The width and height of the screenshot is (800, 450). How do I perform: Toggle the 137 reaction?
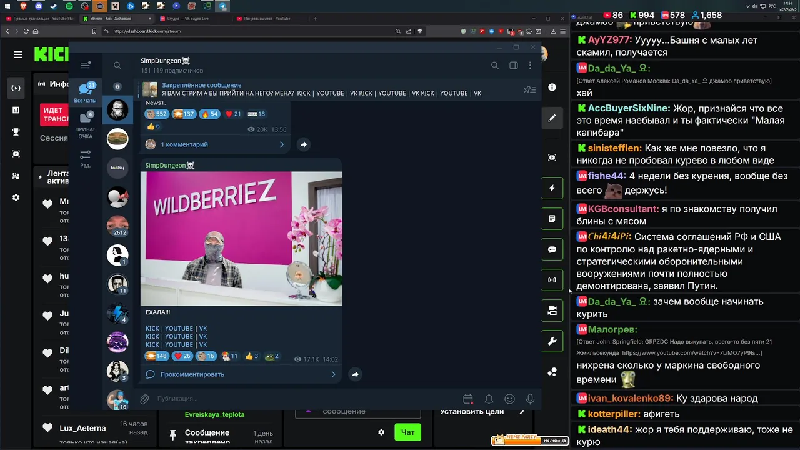coord(184,114)
